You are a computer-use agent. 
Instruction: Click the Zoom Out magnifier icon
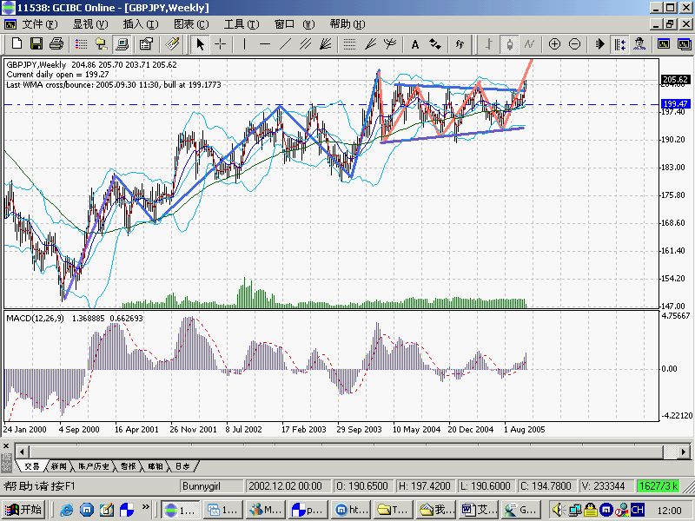pos(574,44)
